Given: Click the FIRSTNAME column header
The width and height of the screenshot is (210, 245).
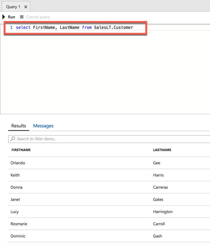Looking at the screenshot, I should coord(21,150).
